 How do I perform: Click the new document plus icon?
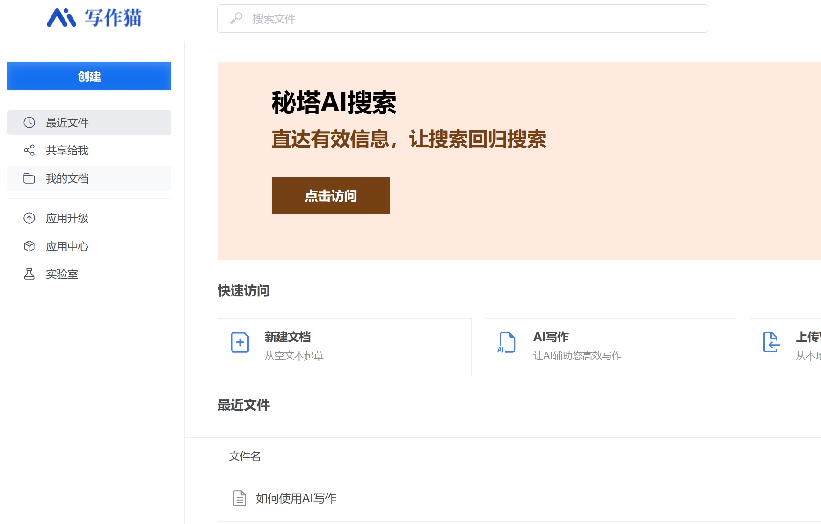(x=240, y=342)
